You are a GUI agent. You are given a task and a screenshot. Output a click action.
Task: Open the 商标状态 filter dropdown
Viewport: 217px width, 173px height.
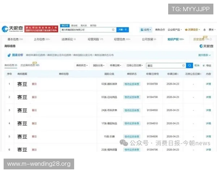82,65
